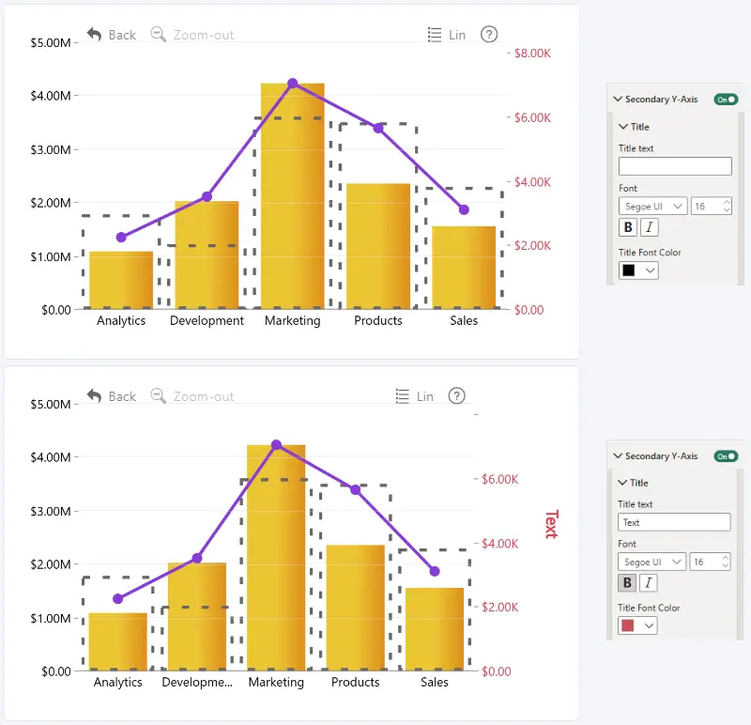This screenshot has width=751, height=725.
Task: Click the Zoom-out magnifier icon in top chart
Action: (x=158, y=35)
